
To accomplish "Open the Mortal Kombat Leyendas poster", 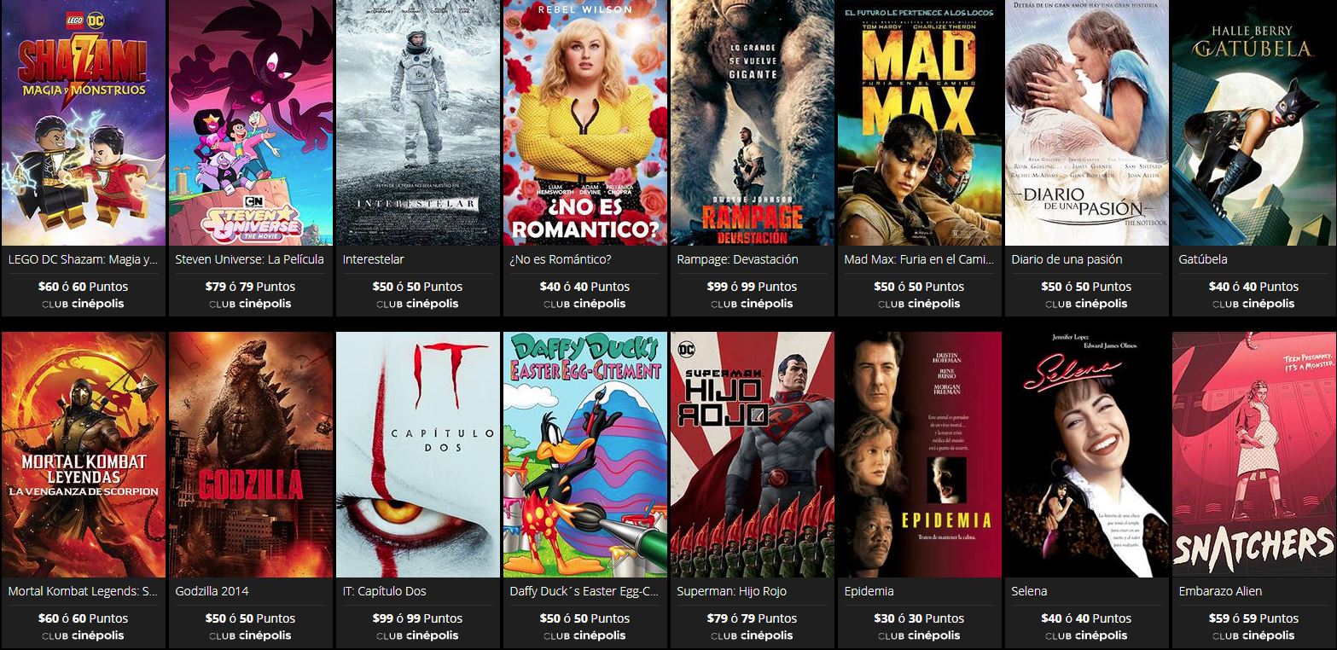I will point(84,455).
